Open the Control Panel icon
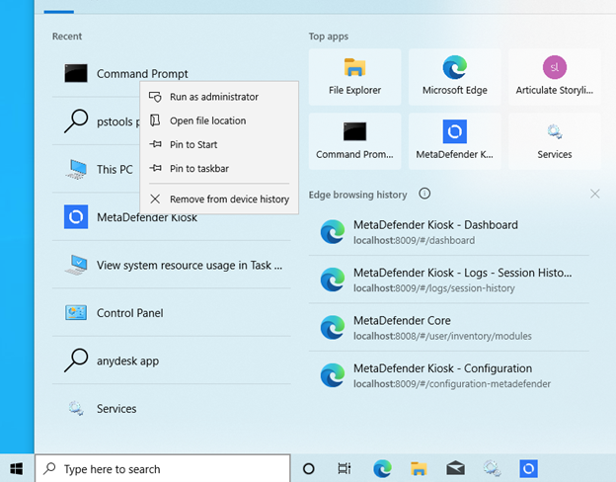The image size is (616, 482). point(76,313)
